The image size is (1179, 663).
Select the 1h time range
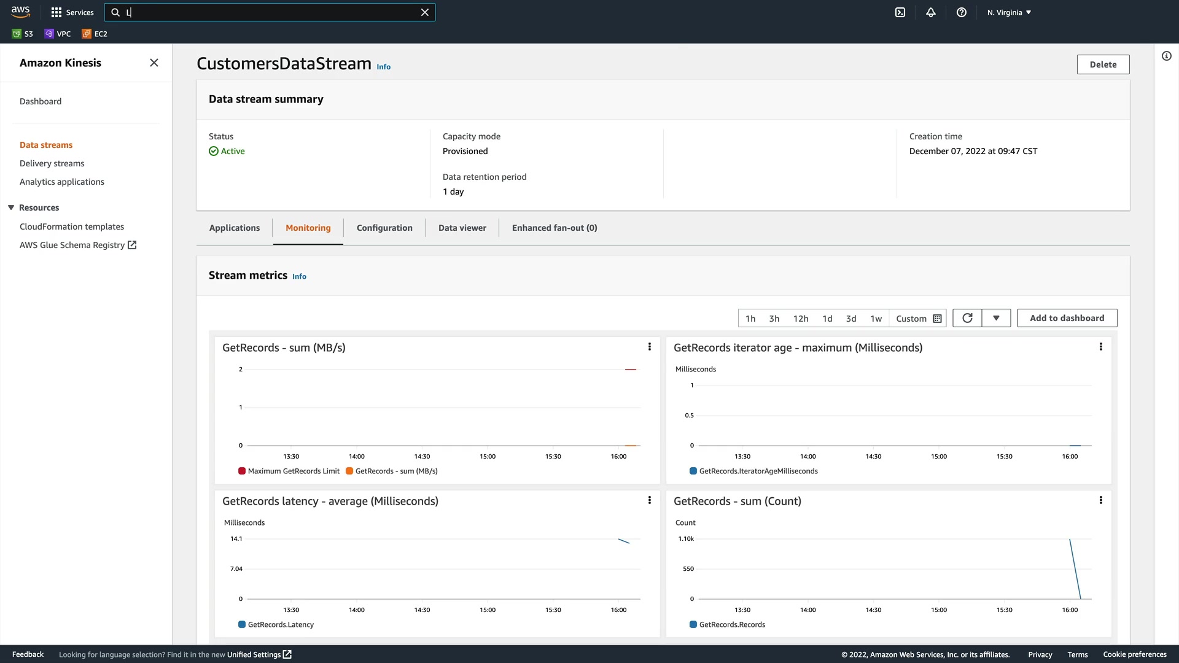point(750,319)
